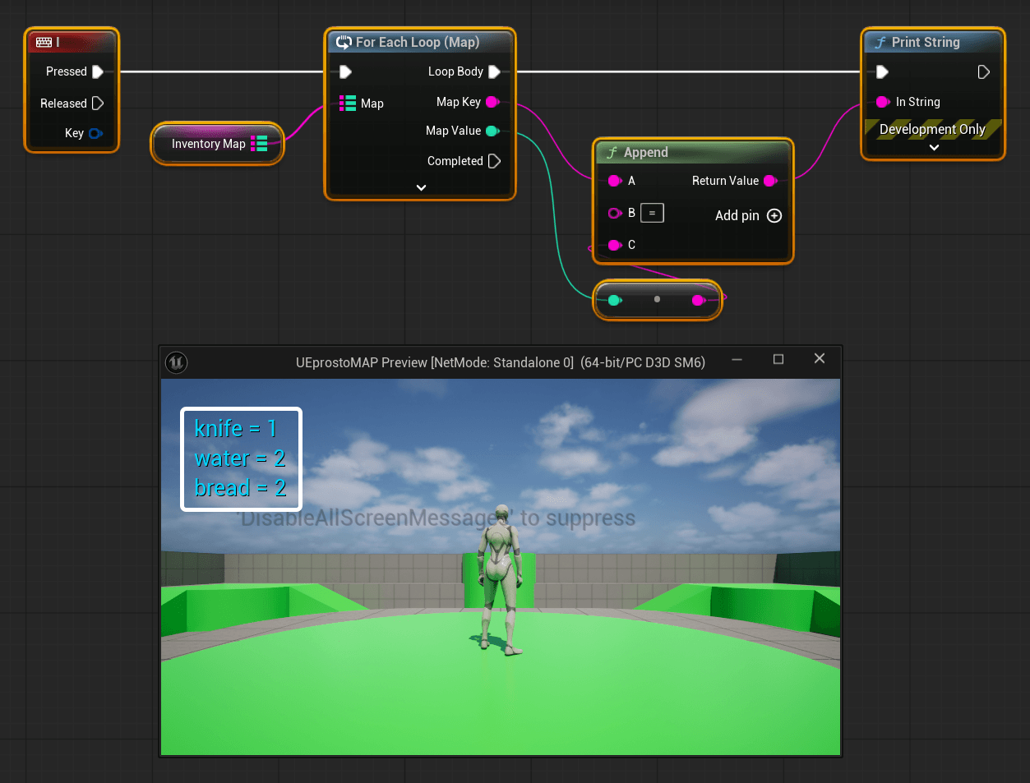Click the Unreal Engine logo in preview window

(x=177, y=362)
